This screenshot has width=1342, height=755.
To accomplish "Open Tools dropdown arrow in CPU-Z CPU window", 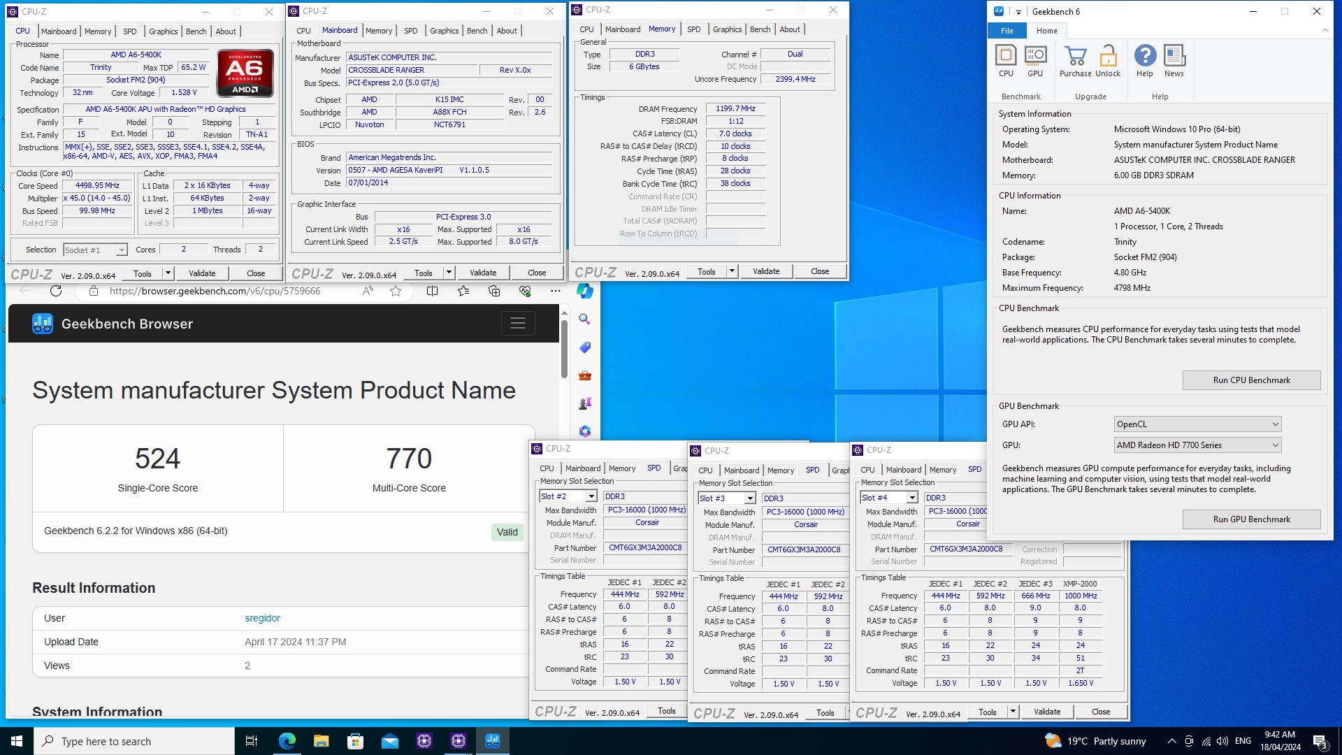I will click(168, 273).
